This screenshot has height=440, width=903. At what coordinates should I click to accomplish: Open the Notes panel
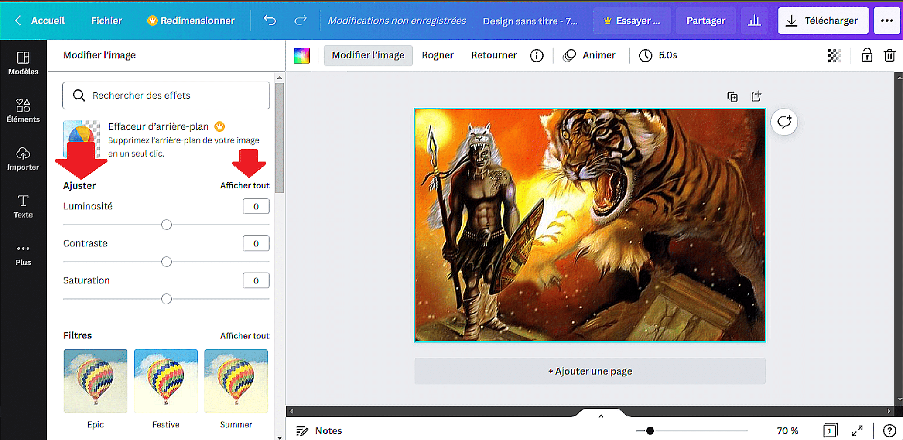coord(319,431)
